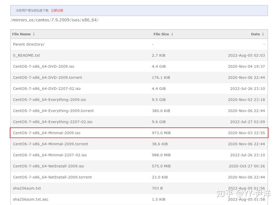Click the 988.0 MiB size value
278x205 pixels.
pos(161,155)
